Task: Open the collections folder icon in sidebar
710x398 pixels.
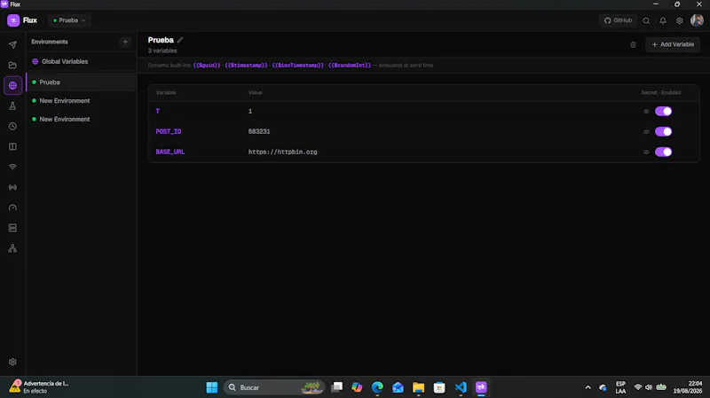Action: pos(12,65)
